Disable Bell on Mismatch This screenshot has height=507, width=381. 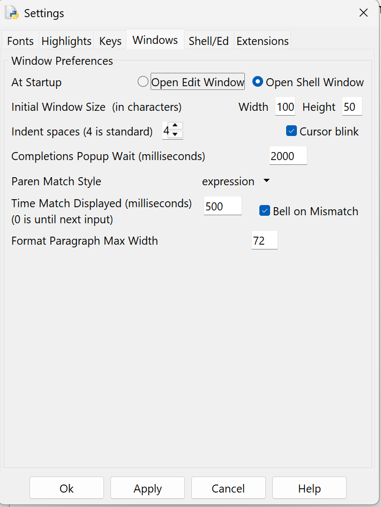point(265,211)
